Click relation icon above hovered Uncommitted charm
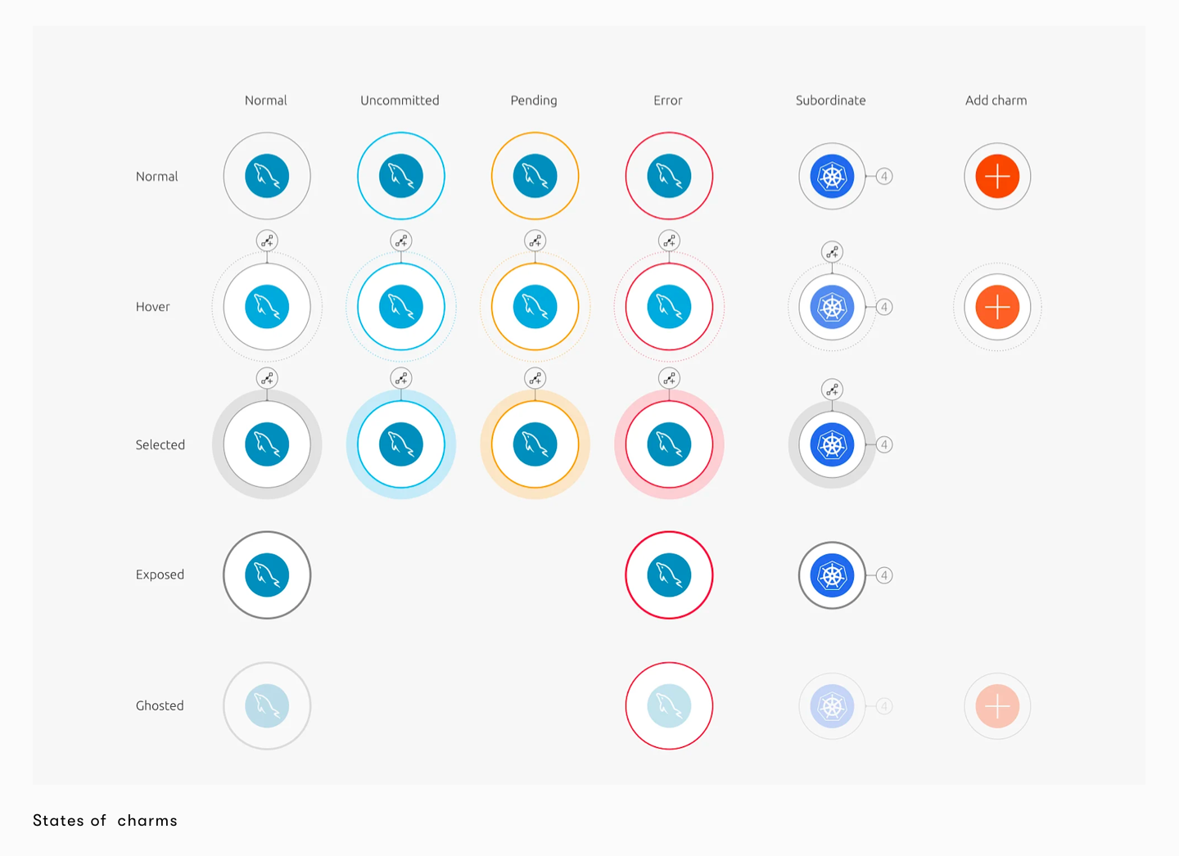 pyautogui.click(x=401, y=241)
